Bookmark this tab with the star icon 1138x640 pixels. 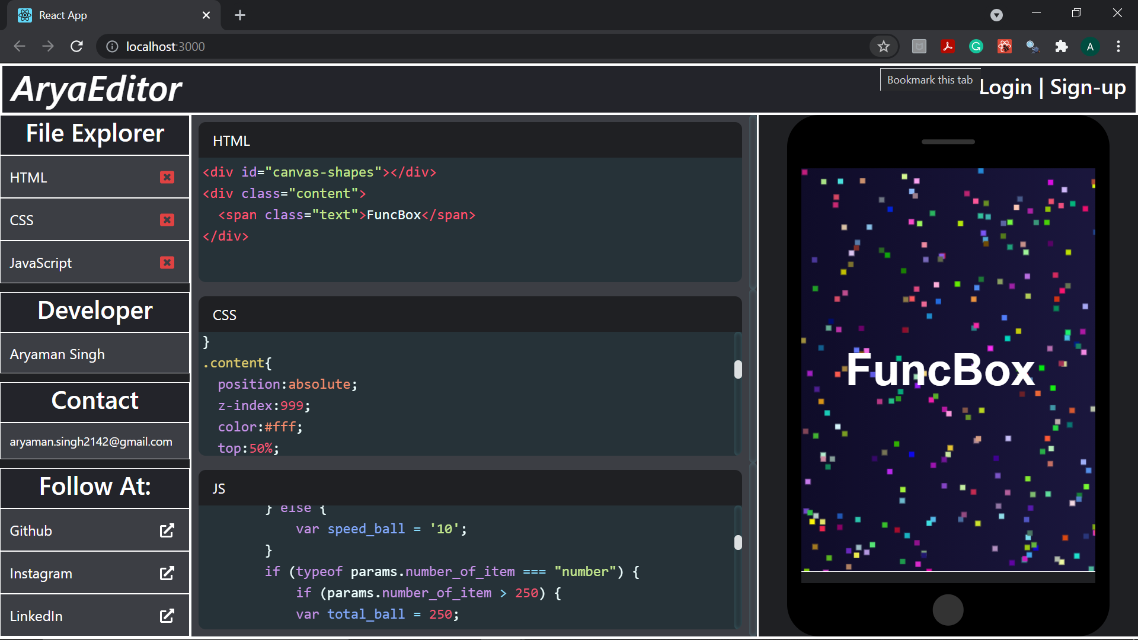[x=884, y=46]
